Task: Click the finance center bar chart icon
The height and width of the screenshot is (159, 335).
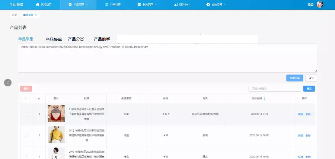Action: click(x=176, y=5)
